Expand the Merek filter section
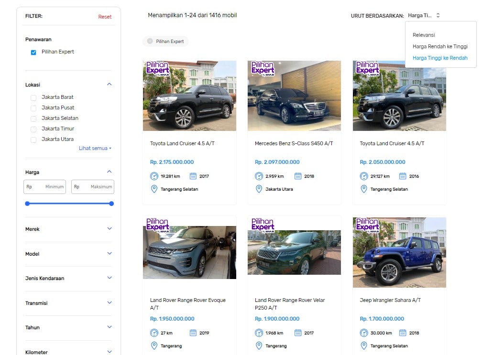 [109, 229]
